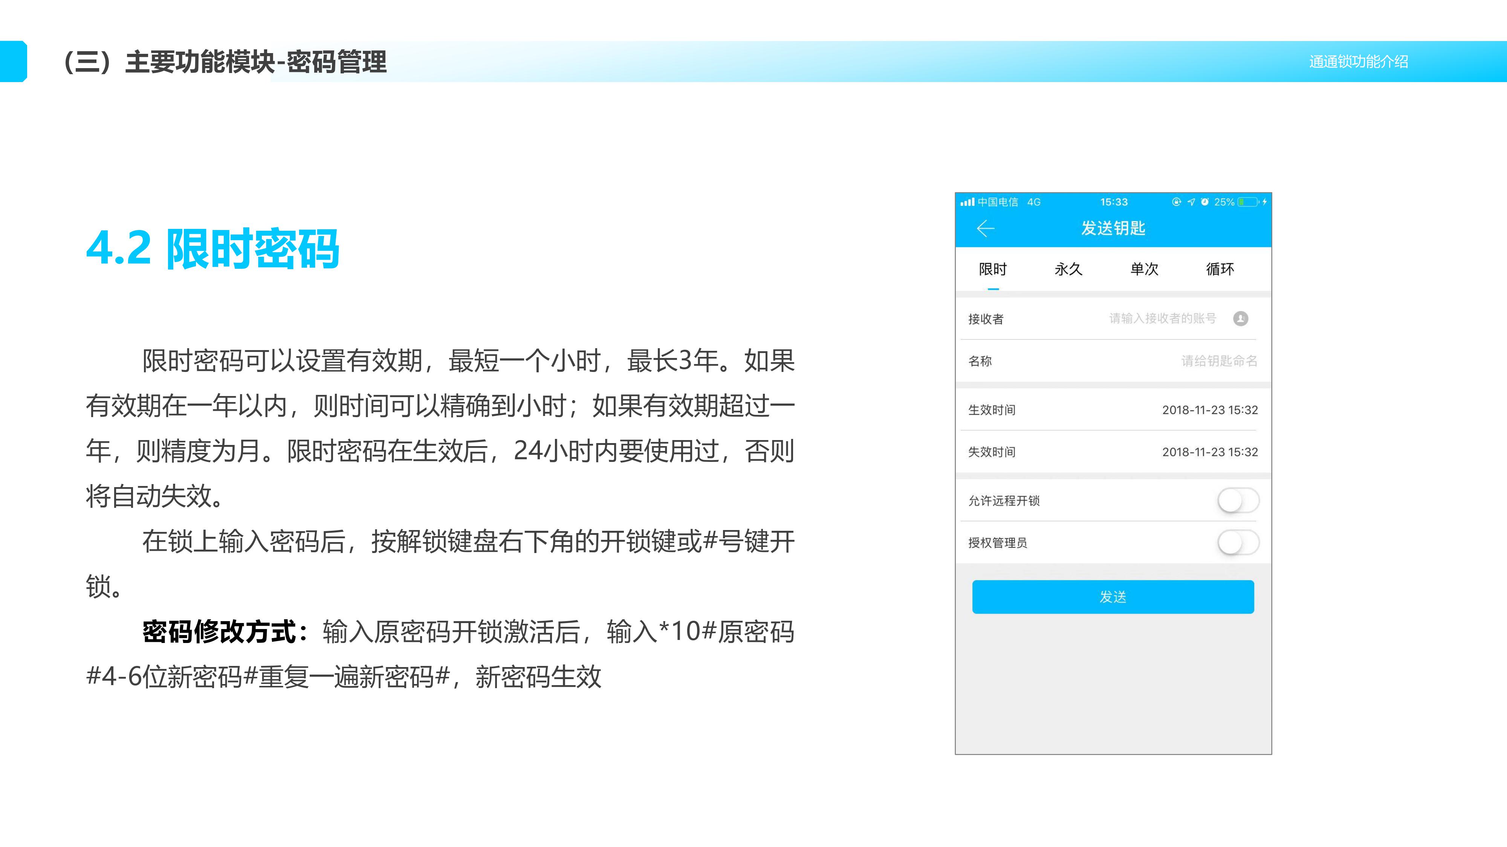Click the location arrow status icon

tap(1191, 202)
